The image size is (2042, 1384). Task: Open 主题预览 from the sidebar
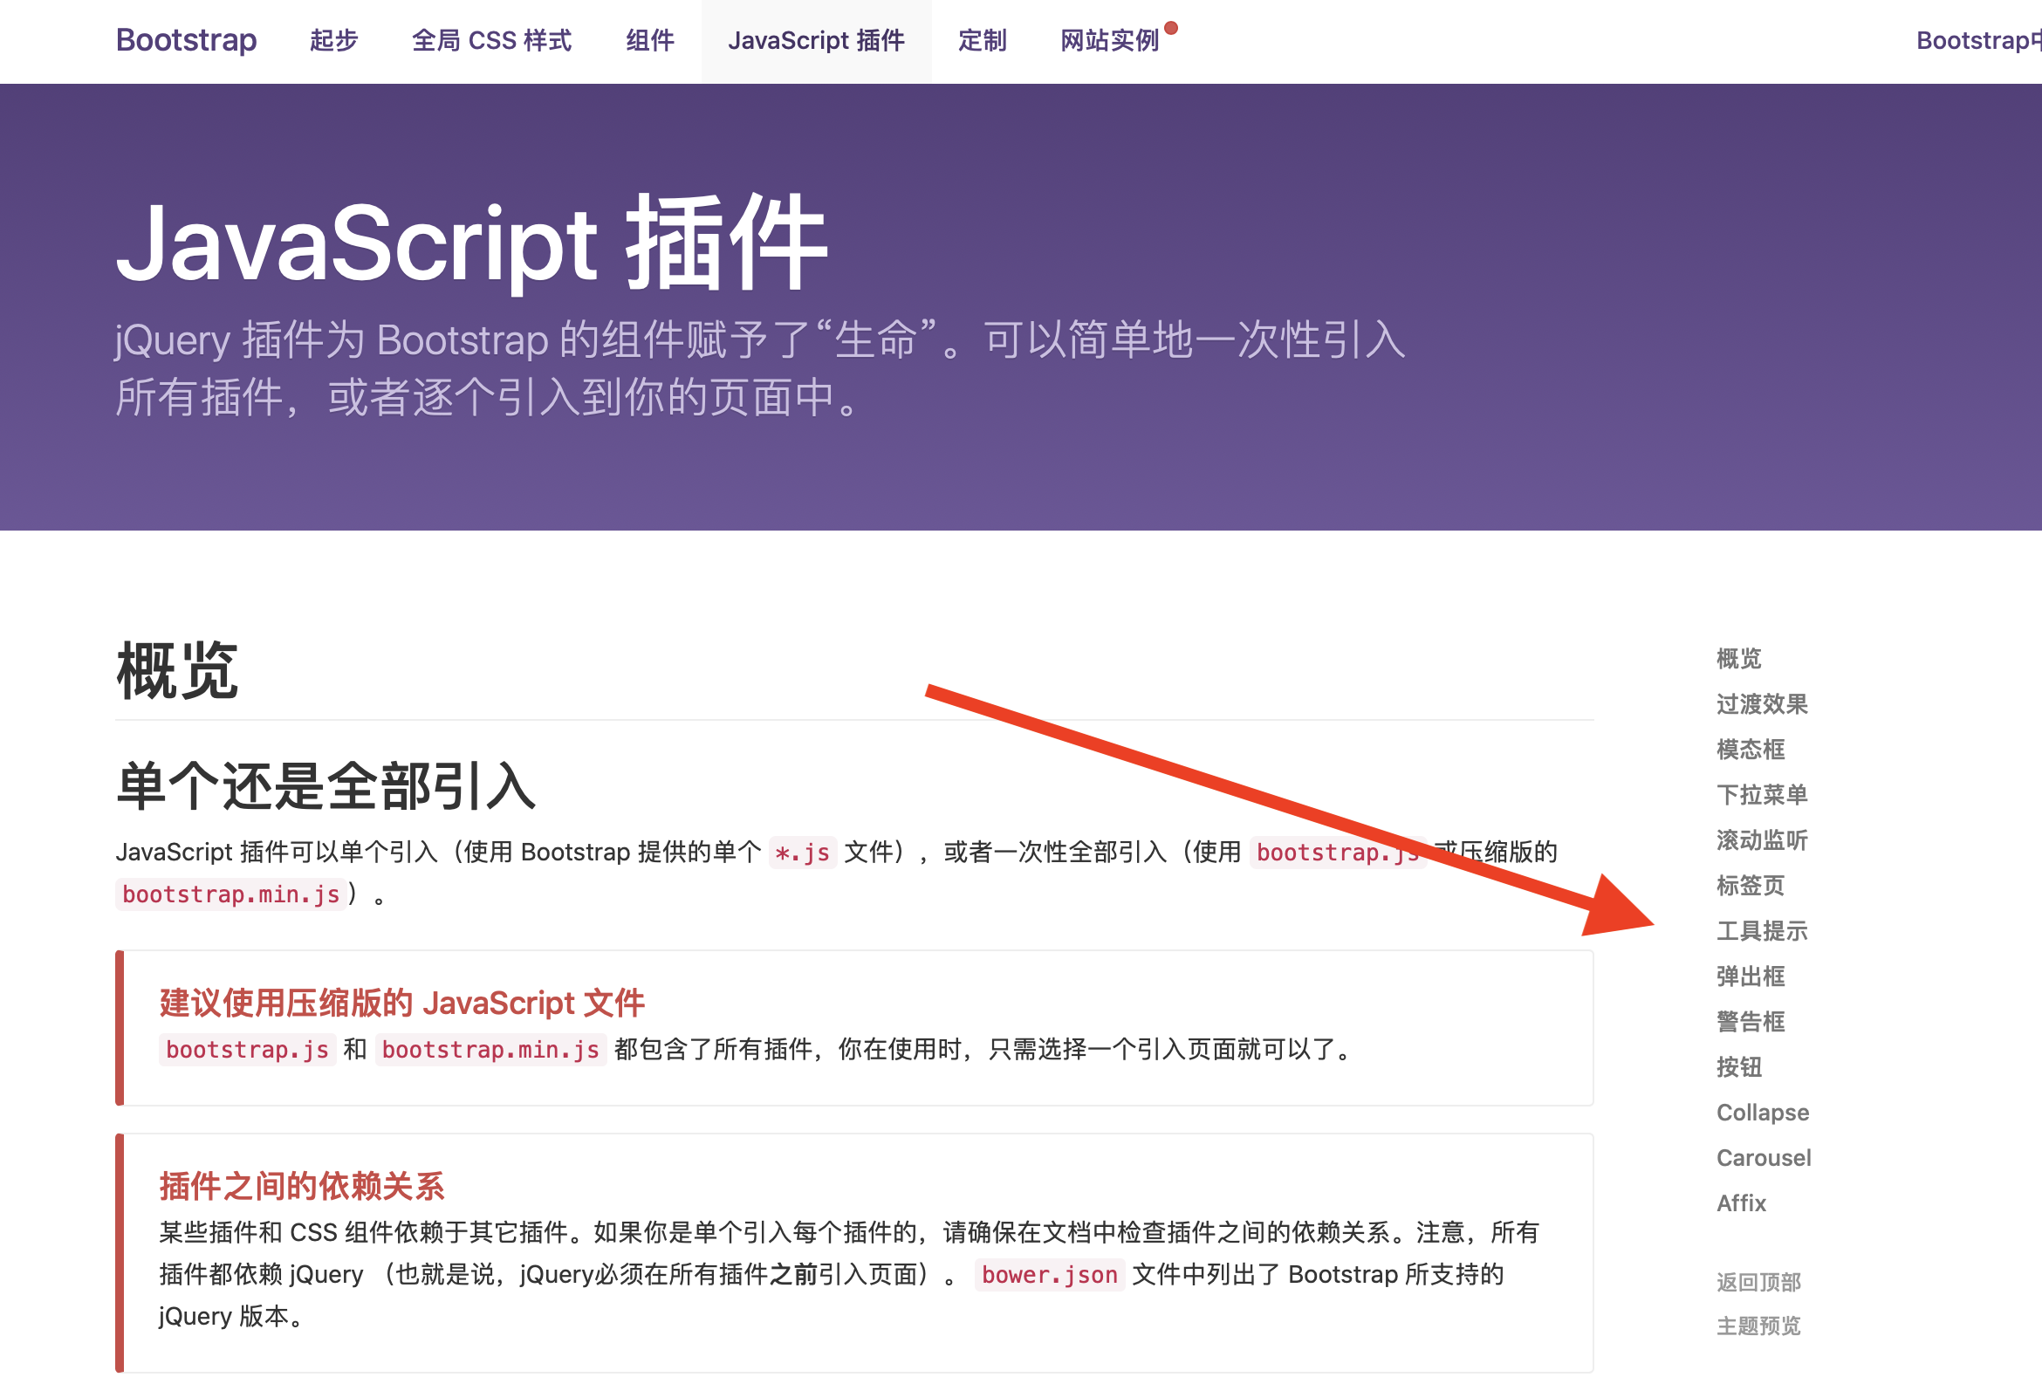coord(1759,1326)
